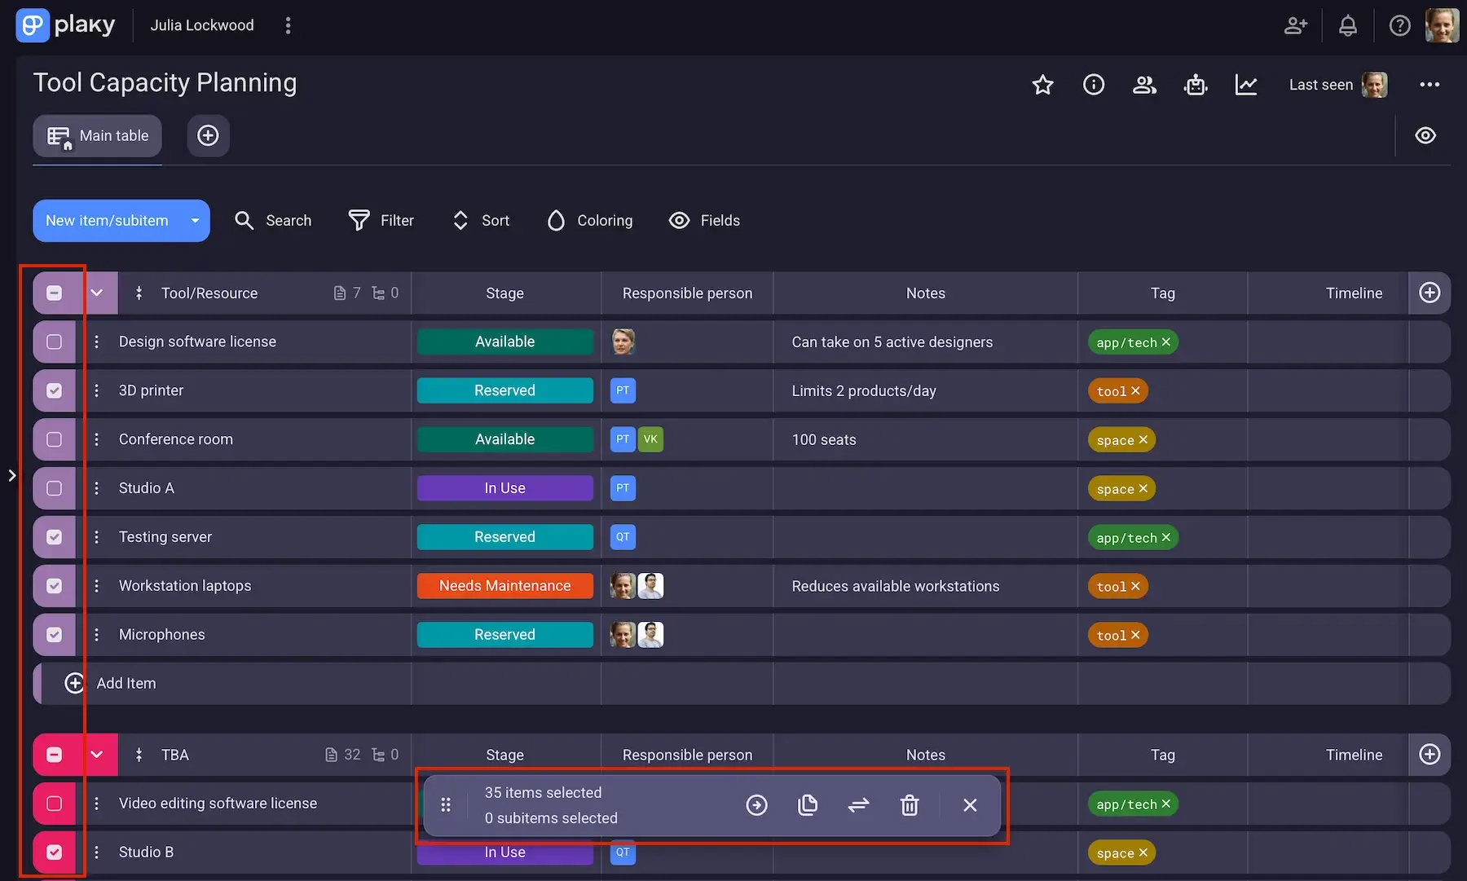Select the Main table tab
This screenshot has height=881, width=1467.
pyautogui.click(x=97, y=135)
